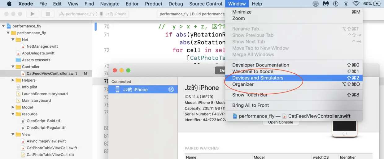Select CatFeedViewController.swift in navigator
The width and height of the screenshot is (384, 159).
click(x=46, y=73)
